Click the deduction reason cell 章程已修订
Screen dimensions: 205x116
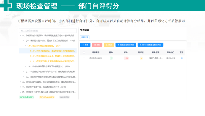[x=156, y=58]
